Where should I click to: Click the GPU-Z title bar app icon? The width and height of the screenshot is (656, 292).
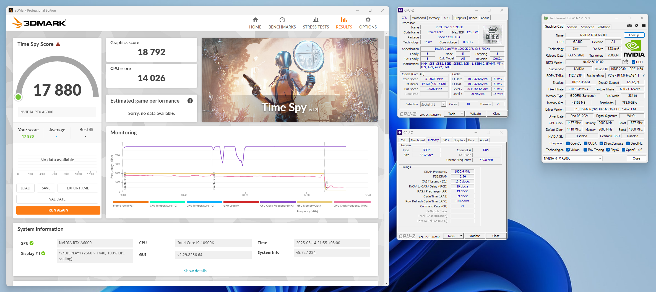(x=546, y=18)
